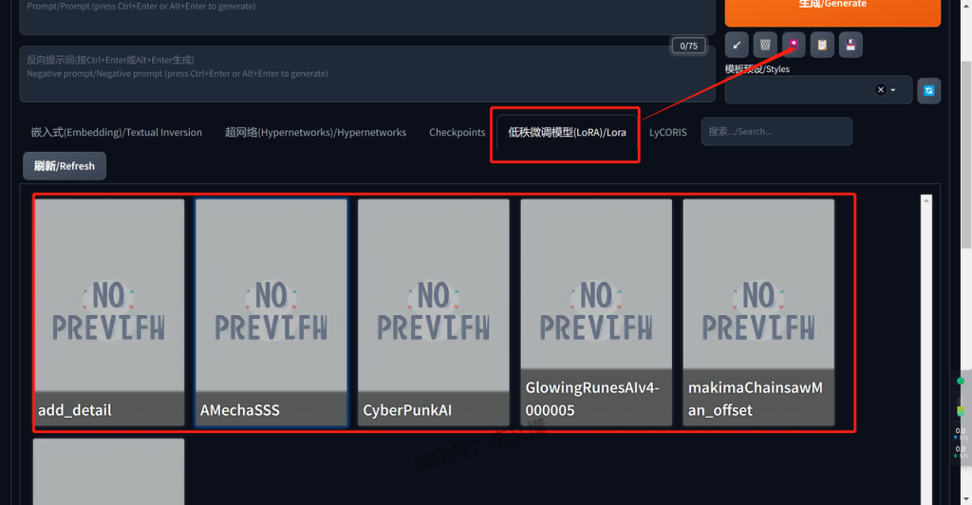The image size is (972, 505).
Task: Clear selected styles with the X icon
Action: [x=880, y=90]
